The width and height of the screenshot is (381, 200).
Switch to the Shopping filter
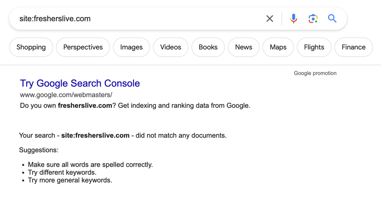coord(31,47)
